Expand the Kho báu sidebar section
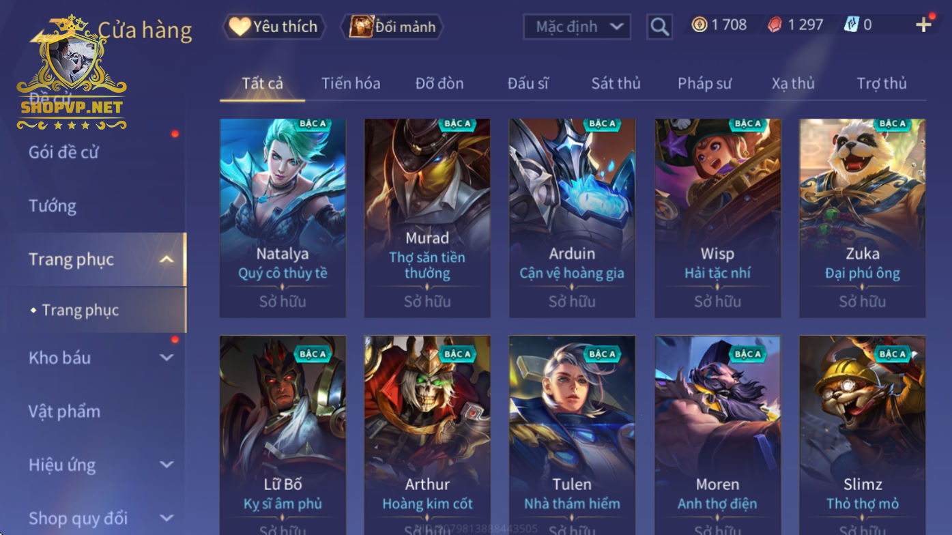The image size is (952, 535). tap(167, 358)
